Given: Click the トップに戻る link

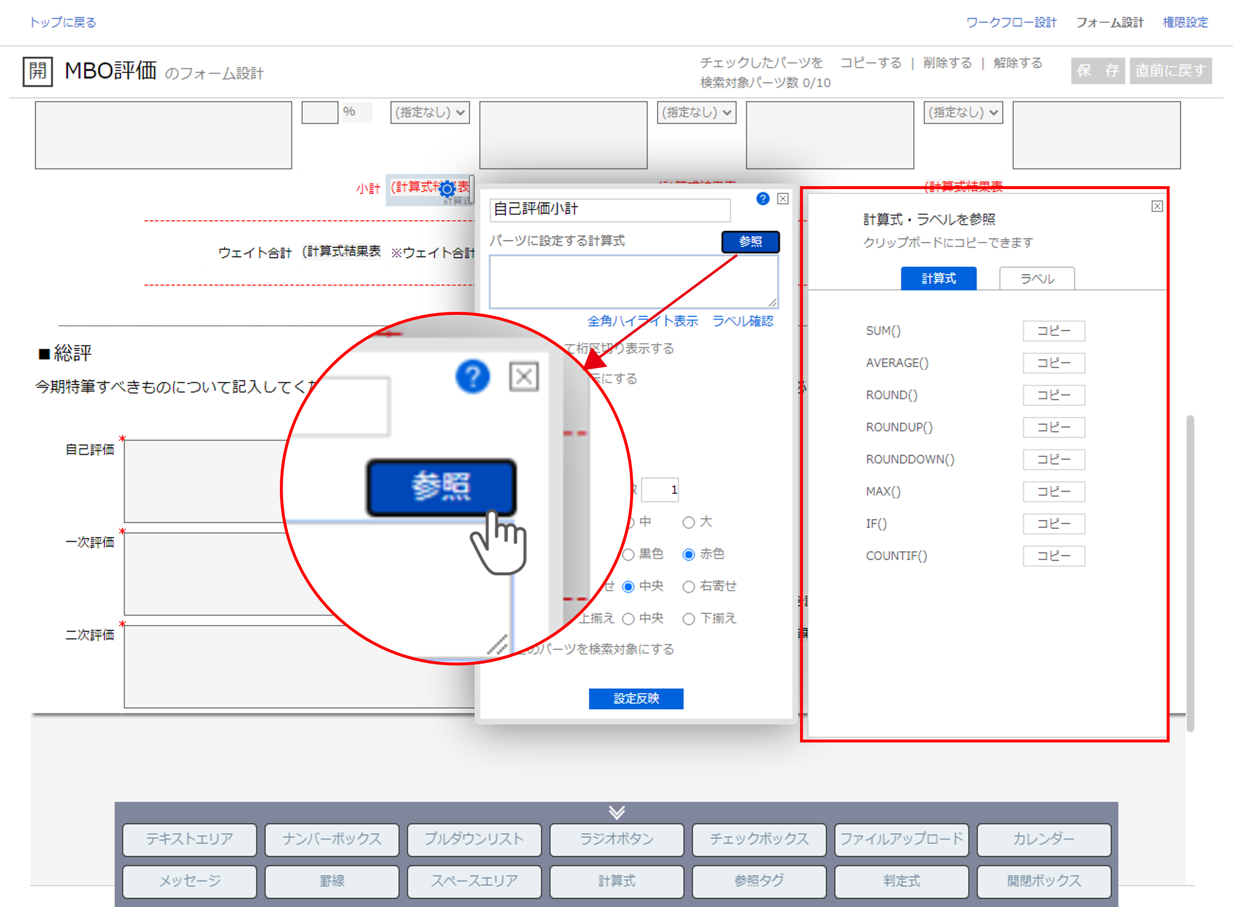Looking at the screenshot, I should coord(63,22).
